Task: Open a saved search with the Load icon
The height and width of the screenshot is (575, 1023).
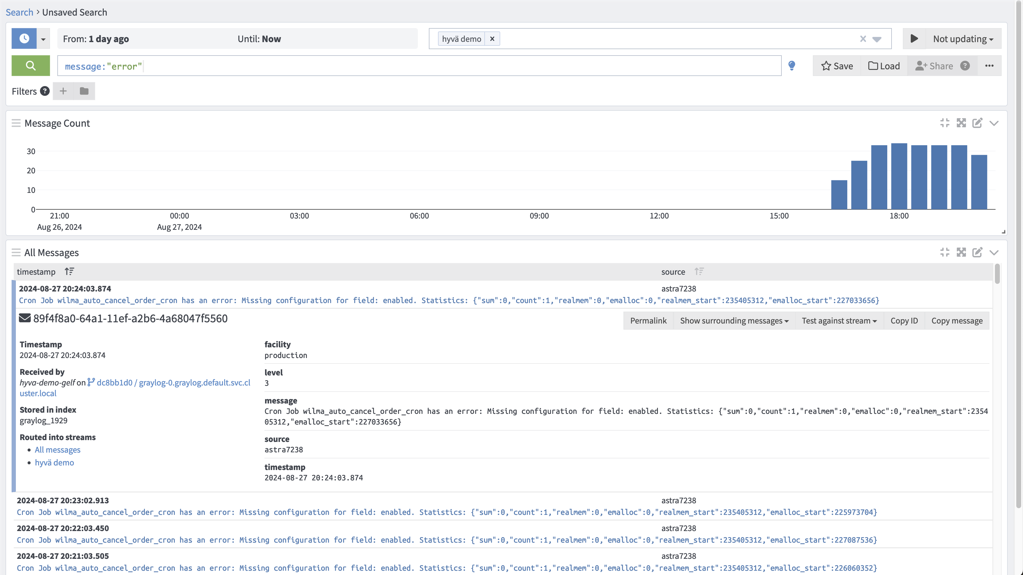Action: click(884, 66)
